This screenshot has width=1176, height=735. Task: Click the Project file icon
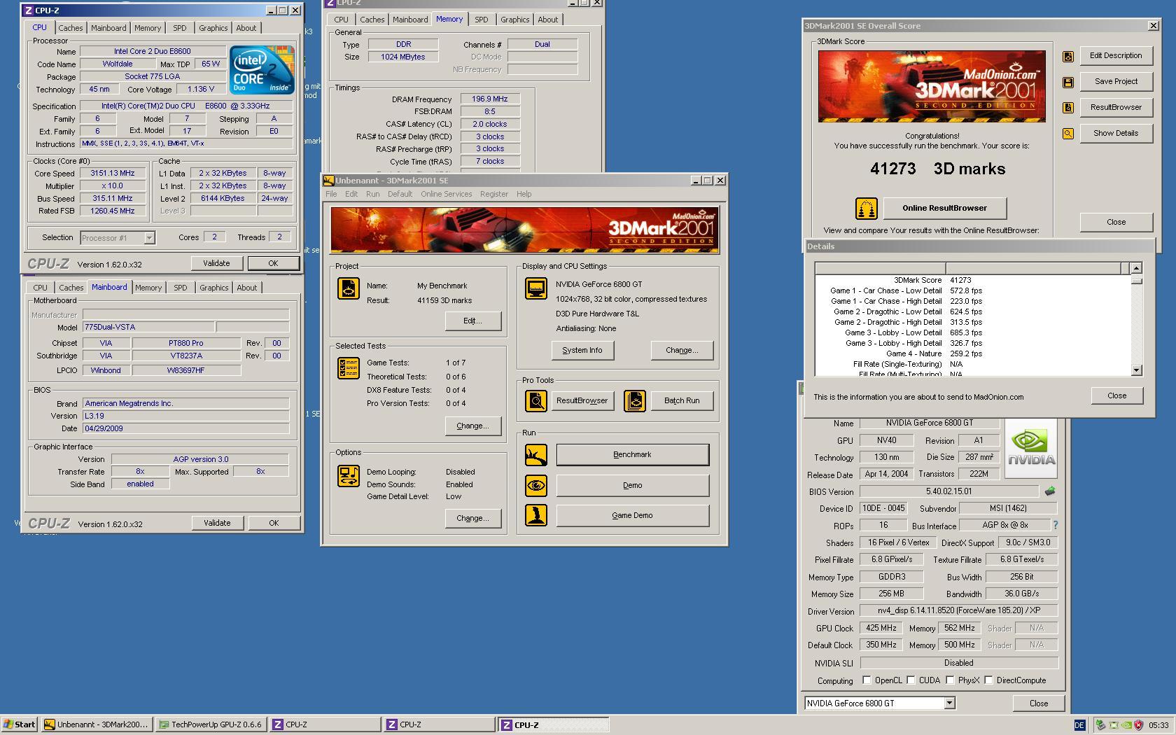coord(348,288)
